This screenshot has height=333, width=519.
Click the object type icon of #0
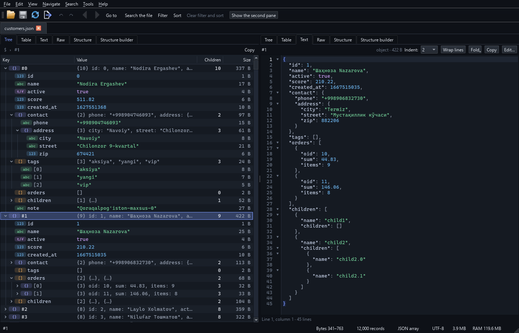click(14, 68)
